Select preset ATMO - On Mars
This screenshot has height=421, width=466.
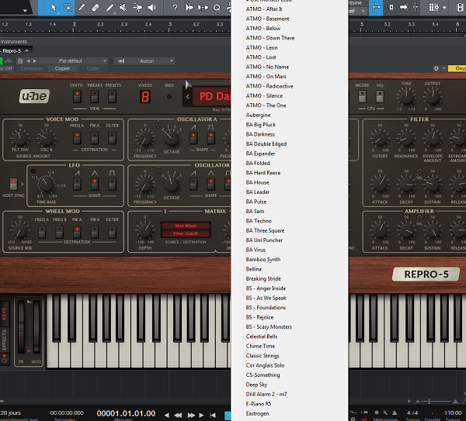tap(266, 77)
